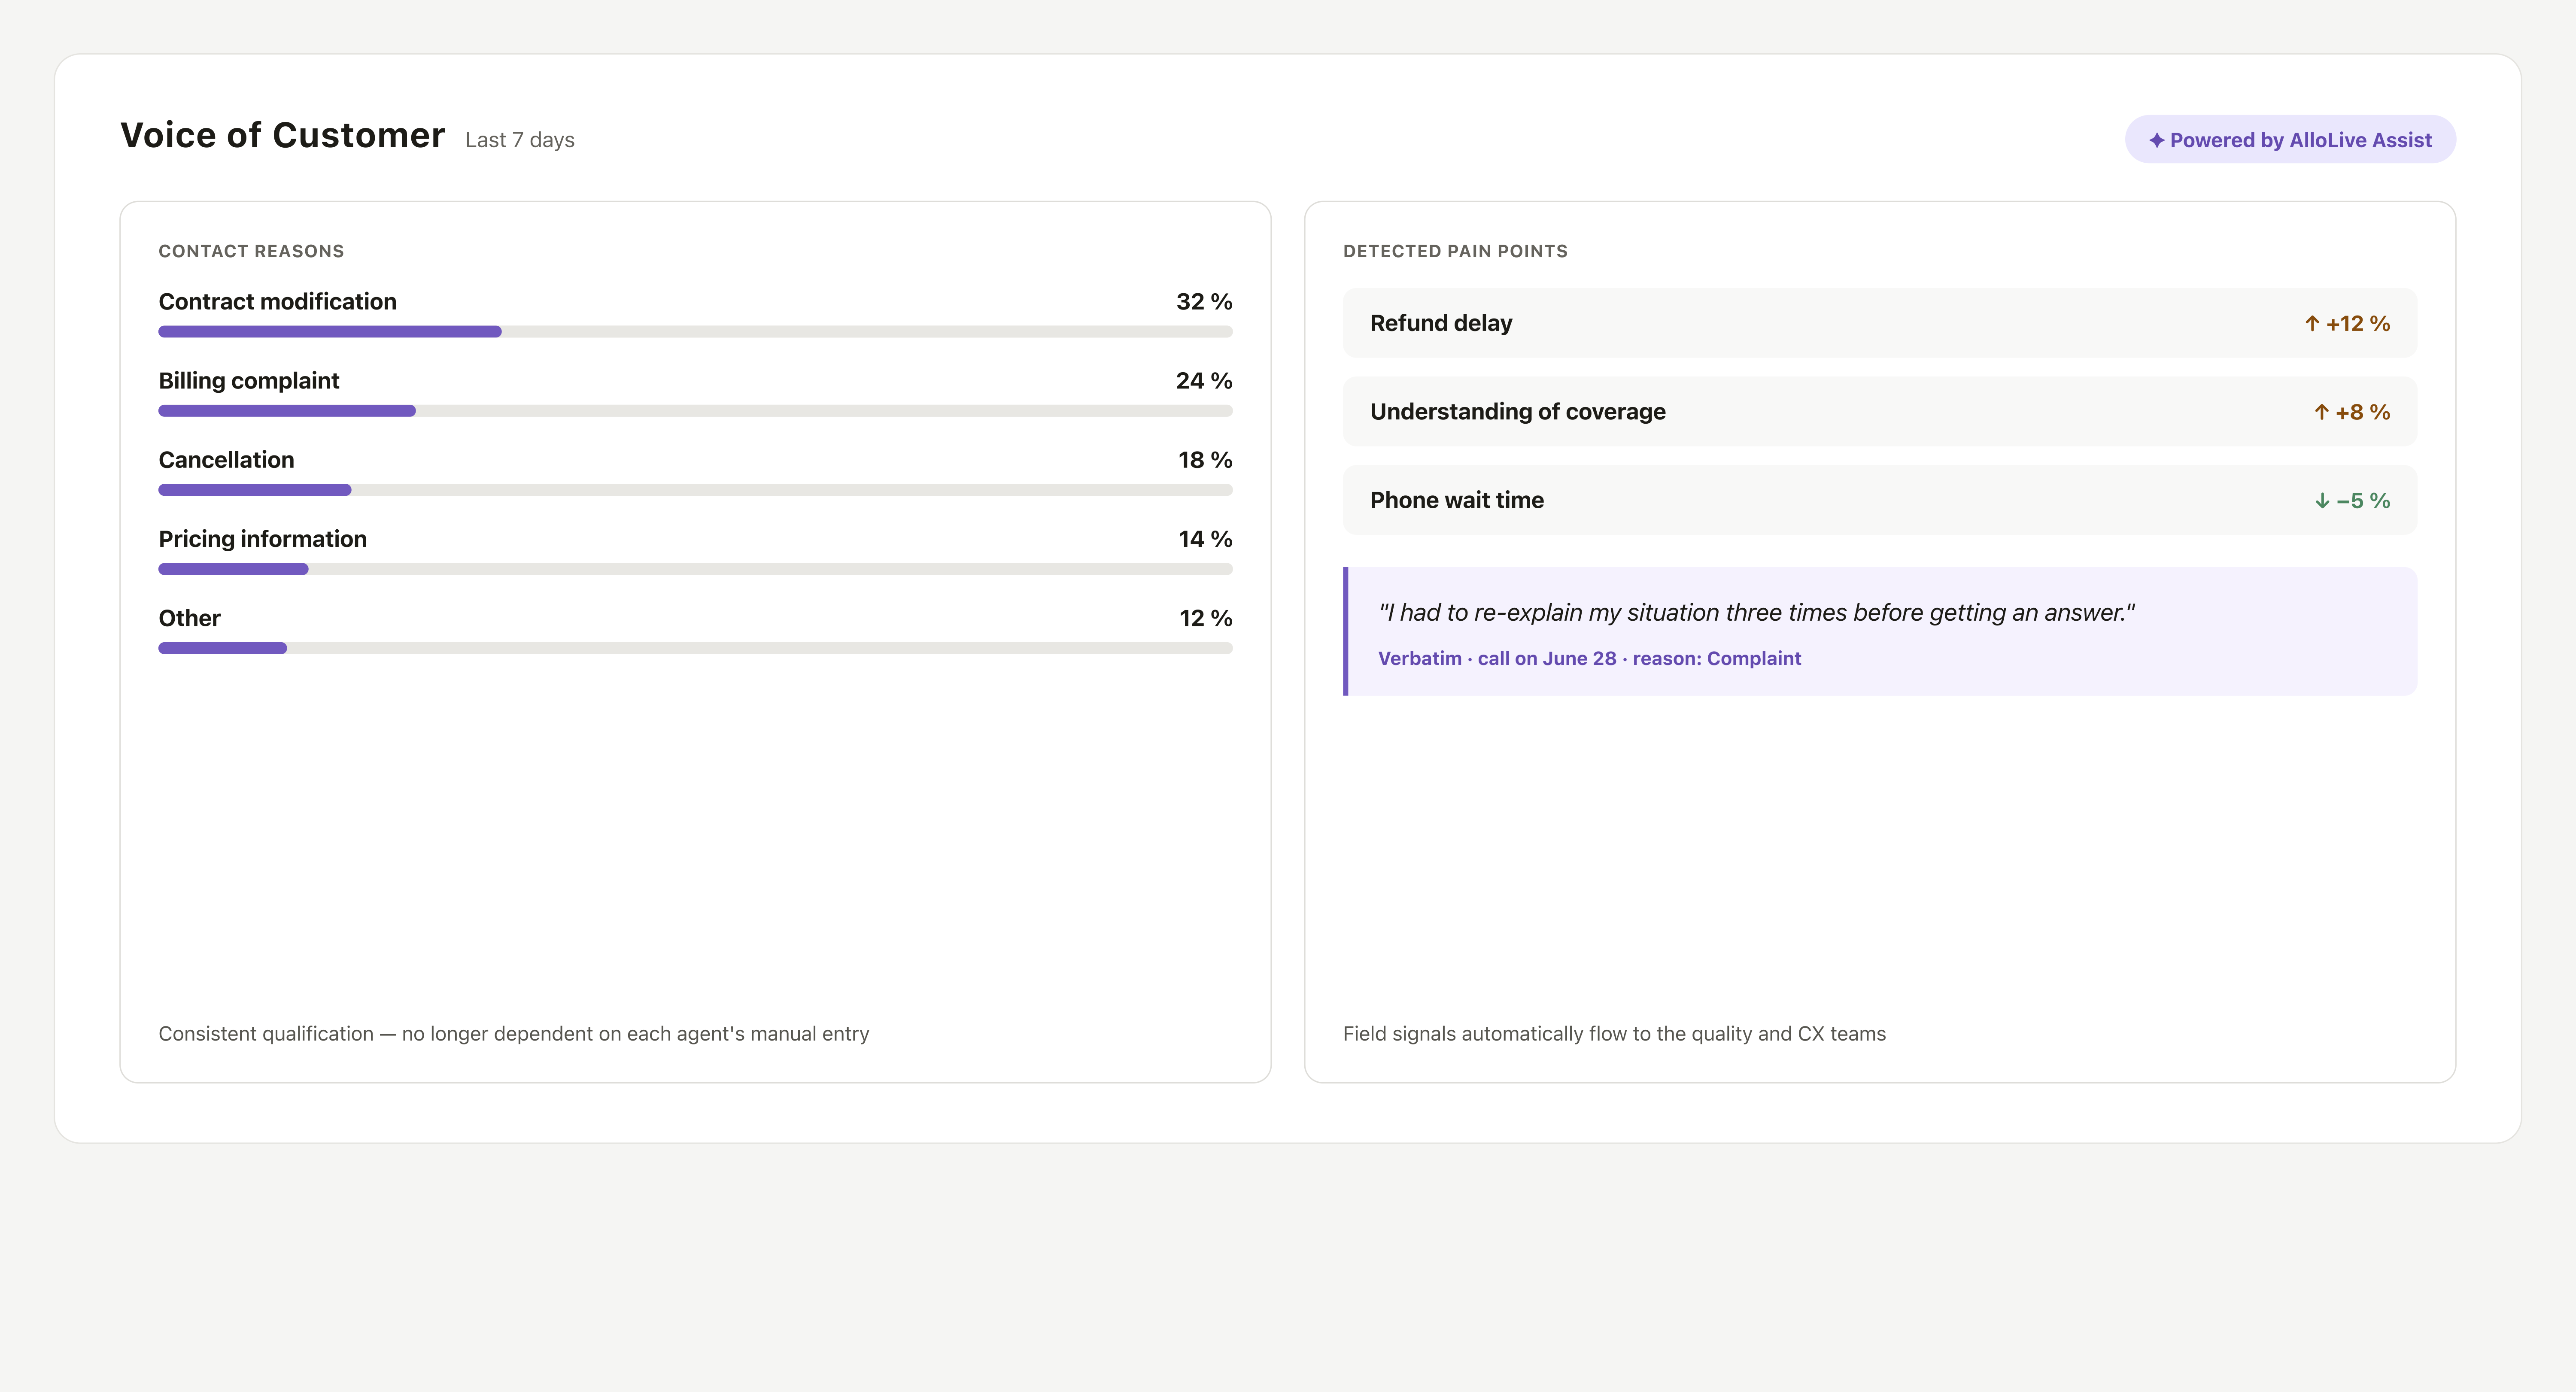
Task: Click the Last 7 days period label
Action: pos(520,140)
